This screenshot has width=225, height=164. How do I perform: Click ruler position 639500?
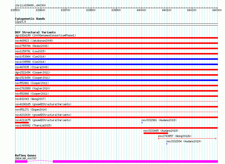click(15, 10)
